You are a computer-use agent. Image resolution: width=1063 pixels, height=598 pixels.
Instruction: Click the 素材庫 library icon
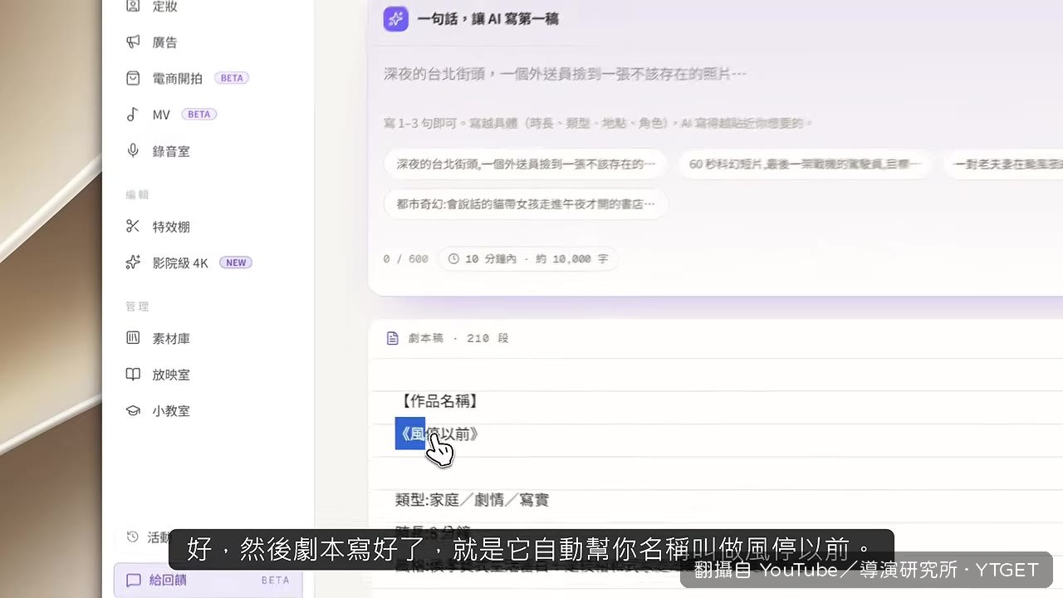click(133, 338)
